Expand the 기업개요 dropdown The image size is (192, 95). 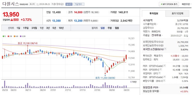(79, 4)
